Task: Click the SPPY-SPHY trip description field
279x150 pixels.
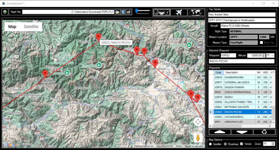Action: click(242, 20)
